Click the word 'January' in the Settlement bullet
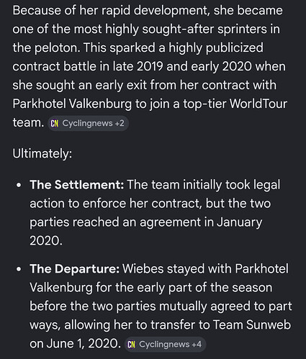 point(239,222)
